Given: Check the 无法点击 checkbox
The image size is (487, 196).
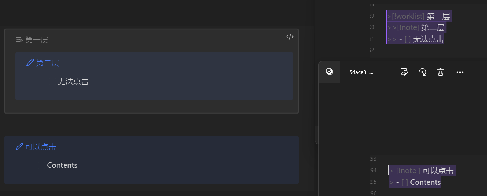Looking at the screenshot, I should point(52,82).
